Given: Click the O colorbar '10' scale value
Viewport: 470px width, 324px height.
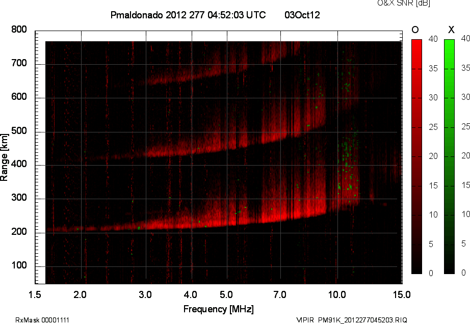Looking at the screenshot, I should (x=433, y=214).
